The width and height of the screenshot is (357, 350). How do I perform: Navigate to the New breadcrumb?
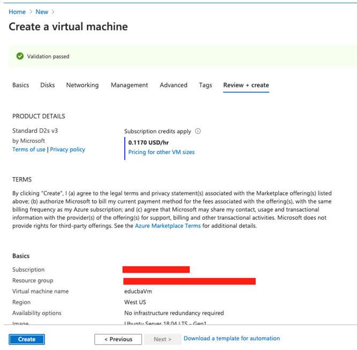[x=42, y=12]
